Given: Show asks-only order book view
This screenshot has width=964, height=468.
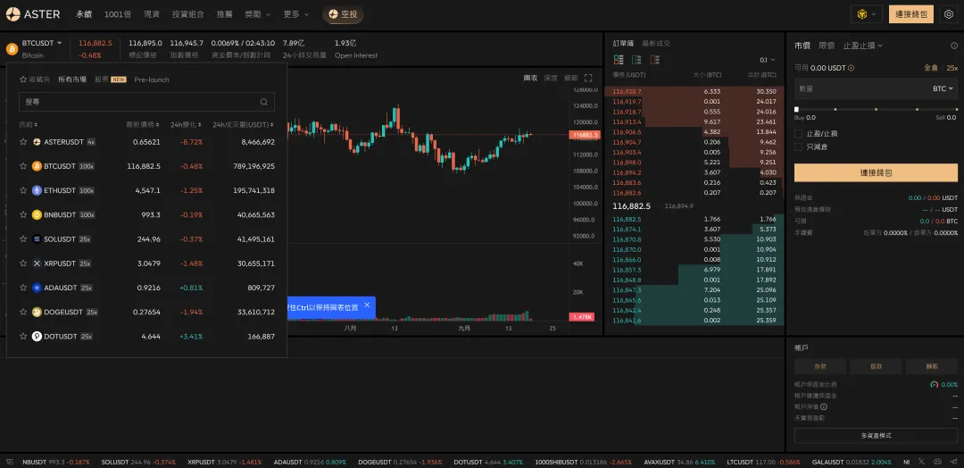Looking at the screenshot, I should click(x=655, y=60).
